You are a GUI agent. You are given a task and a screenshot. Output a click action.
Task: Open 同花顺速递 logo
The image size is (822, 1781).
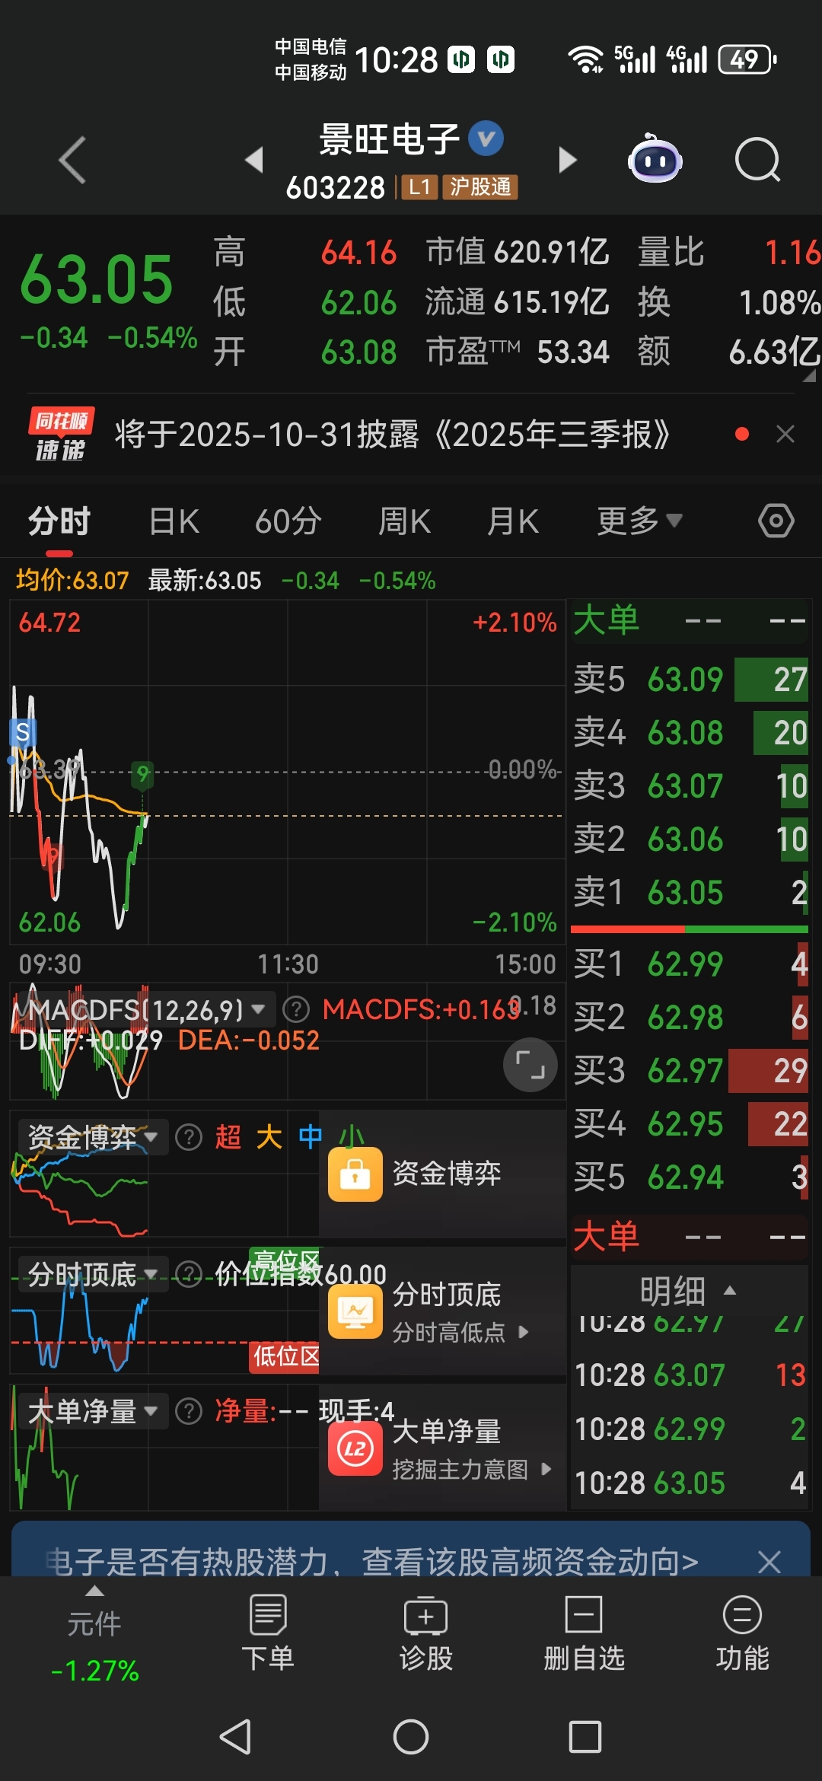(61, 434)
